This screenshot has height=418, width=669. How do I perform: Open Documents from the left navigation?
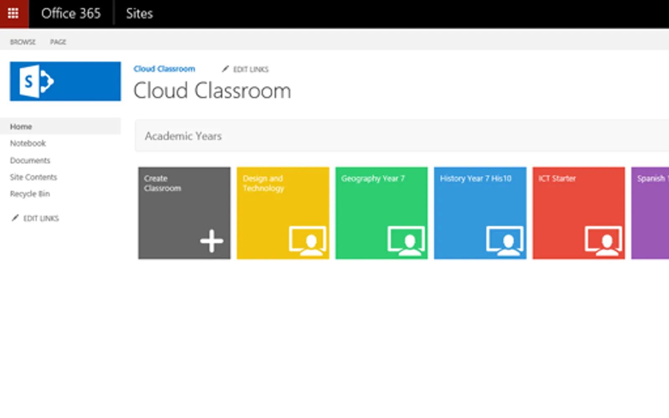[30, 160]
